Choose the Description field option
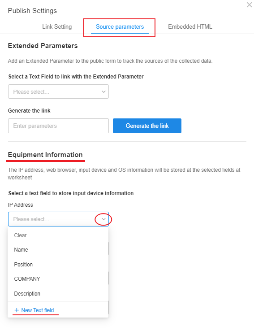The width and height of the screenshot is (254, 331). pyautogui.click(x=58, y=293)
